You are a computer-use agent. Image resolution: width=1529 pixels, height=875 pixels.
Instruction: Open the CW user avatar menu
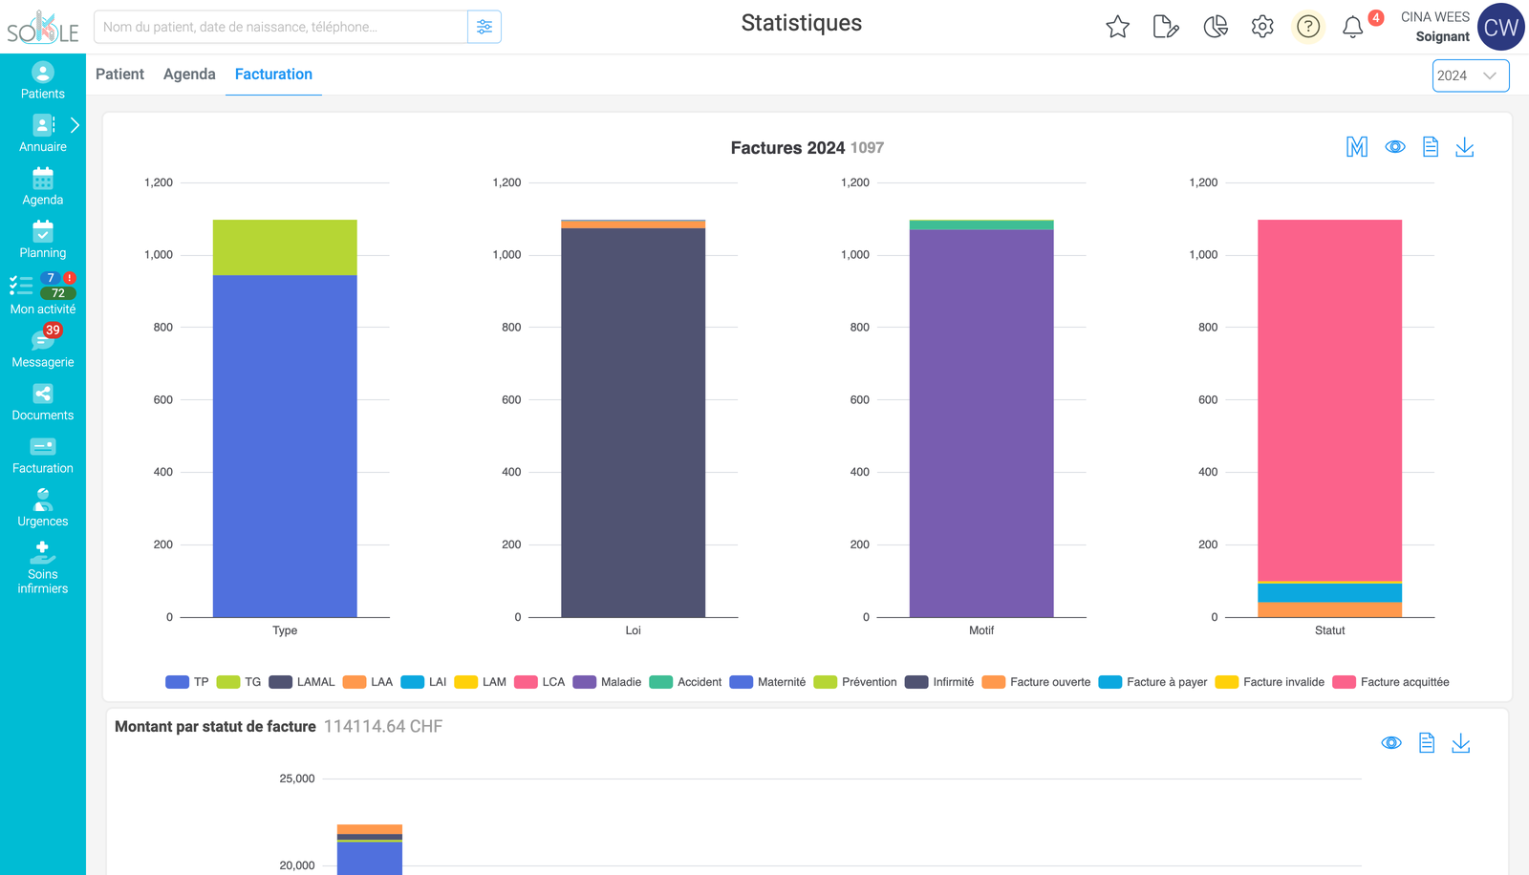1500,27
